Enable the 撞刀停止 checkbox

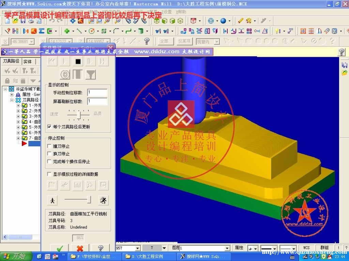pos(49,146)
